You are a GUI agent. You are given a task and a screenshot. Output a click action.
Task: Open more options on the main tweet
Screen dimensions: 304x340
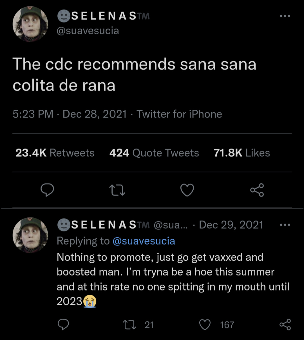(x=285, y=16)
